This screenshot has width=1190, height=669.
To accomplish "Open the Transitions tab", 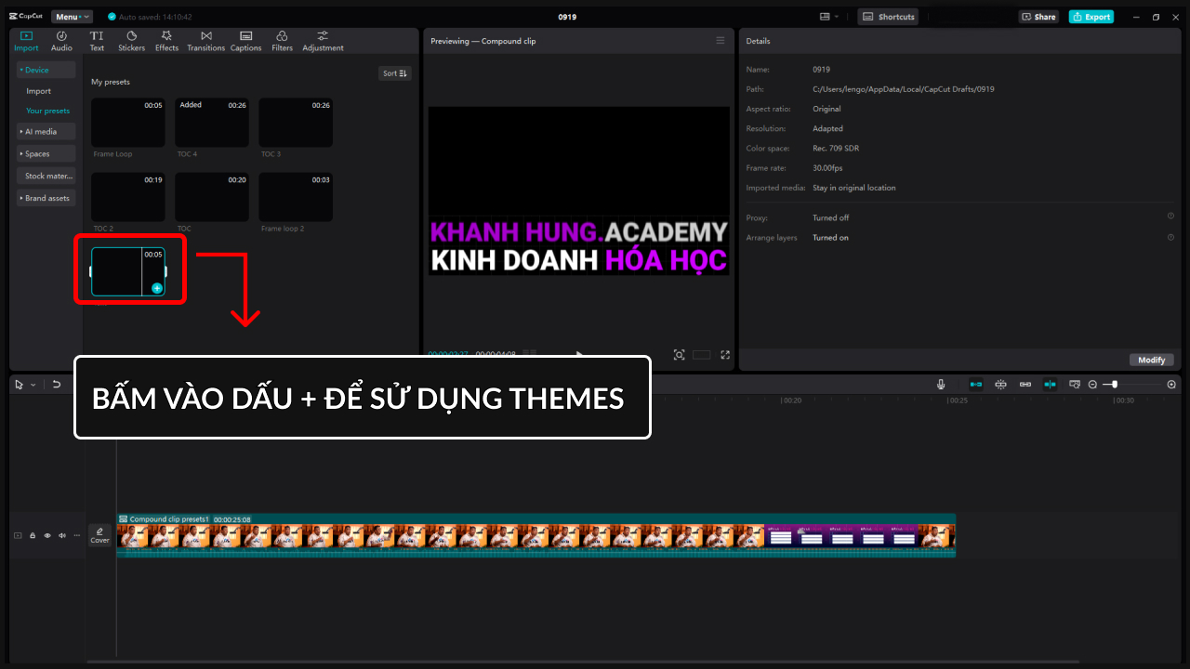I will (205, 41).
